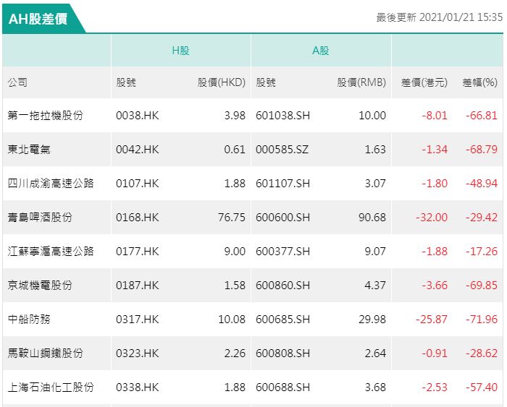Select 中船防務 company name
507x407 pixels.
pos(30,319)
